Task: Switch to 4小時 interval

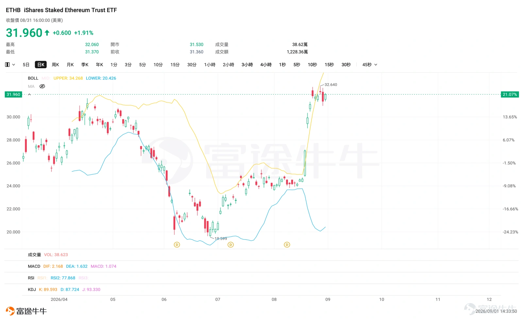Action: tap(266, 65)
